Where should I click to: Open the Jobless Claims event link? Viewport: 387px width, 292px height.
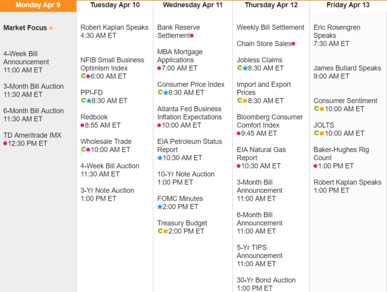click(259, 60)
